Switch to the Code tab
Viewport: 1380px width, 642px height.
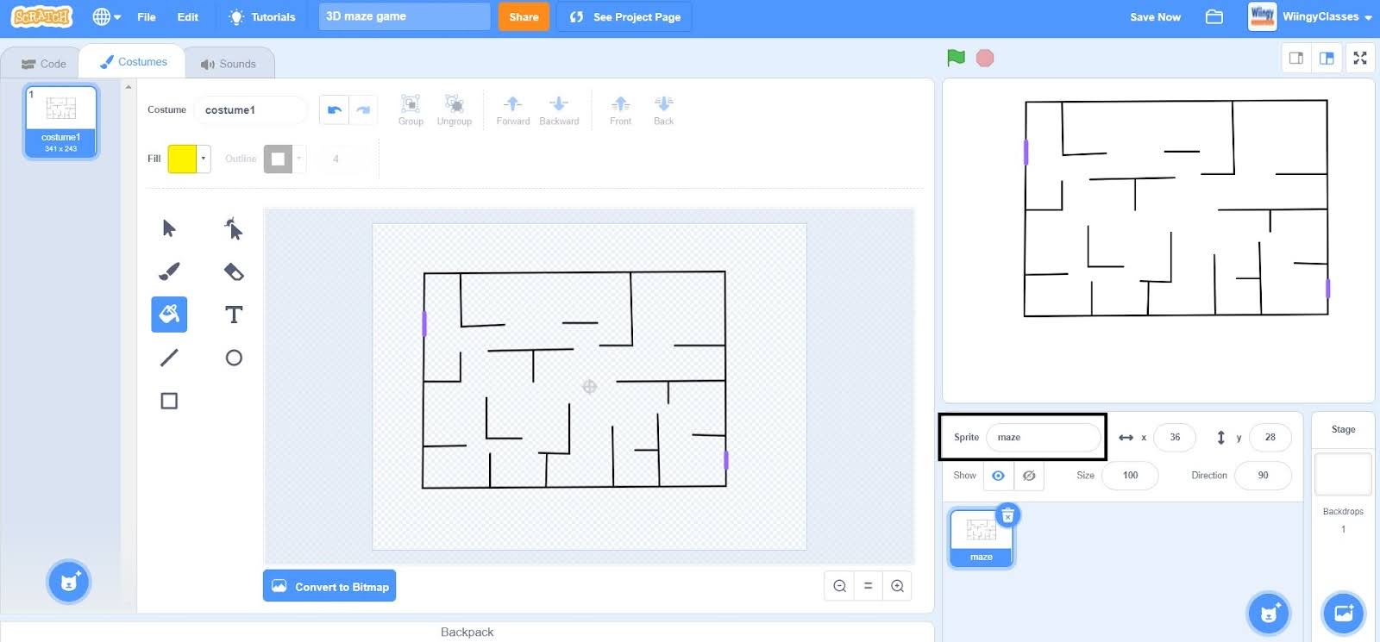tap(43, 64)
